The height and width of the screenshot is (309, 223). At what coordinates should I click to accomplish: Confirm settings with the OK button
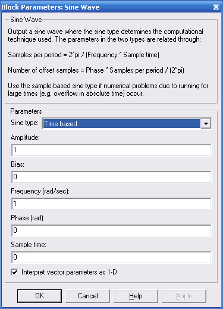(x=39, y=296)
